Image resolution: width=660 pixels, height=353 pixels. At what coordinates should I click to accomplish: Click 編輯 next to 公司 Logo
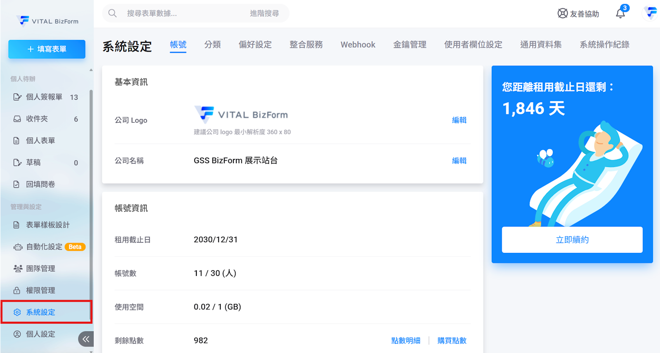pos(459,120)
